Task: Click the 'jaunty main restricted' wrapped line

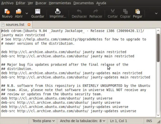Action: [23, 35]
